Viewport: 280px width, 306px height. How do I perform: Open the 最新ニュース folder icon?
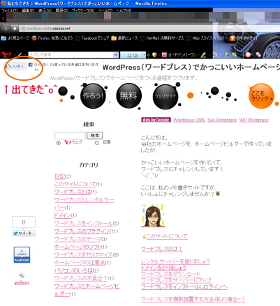114,38
